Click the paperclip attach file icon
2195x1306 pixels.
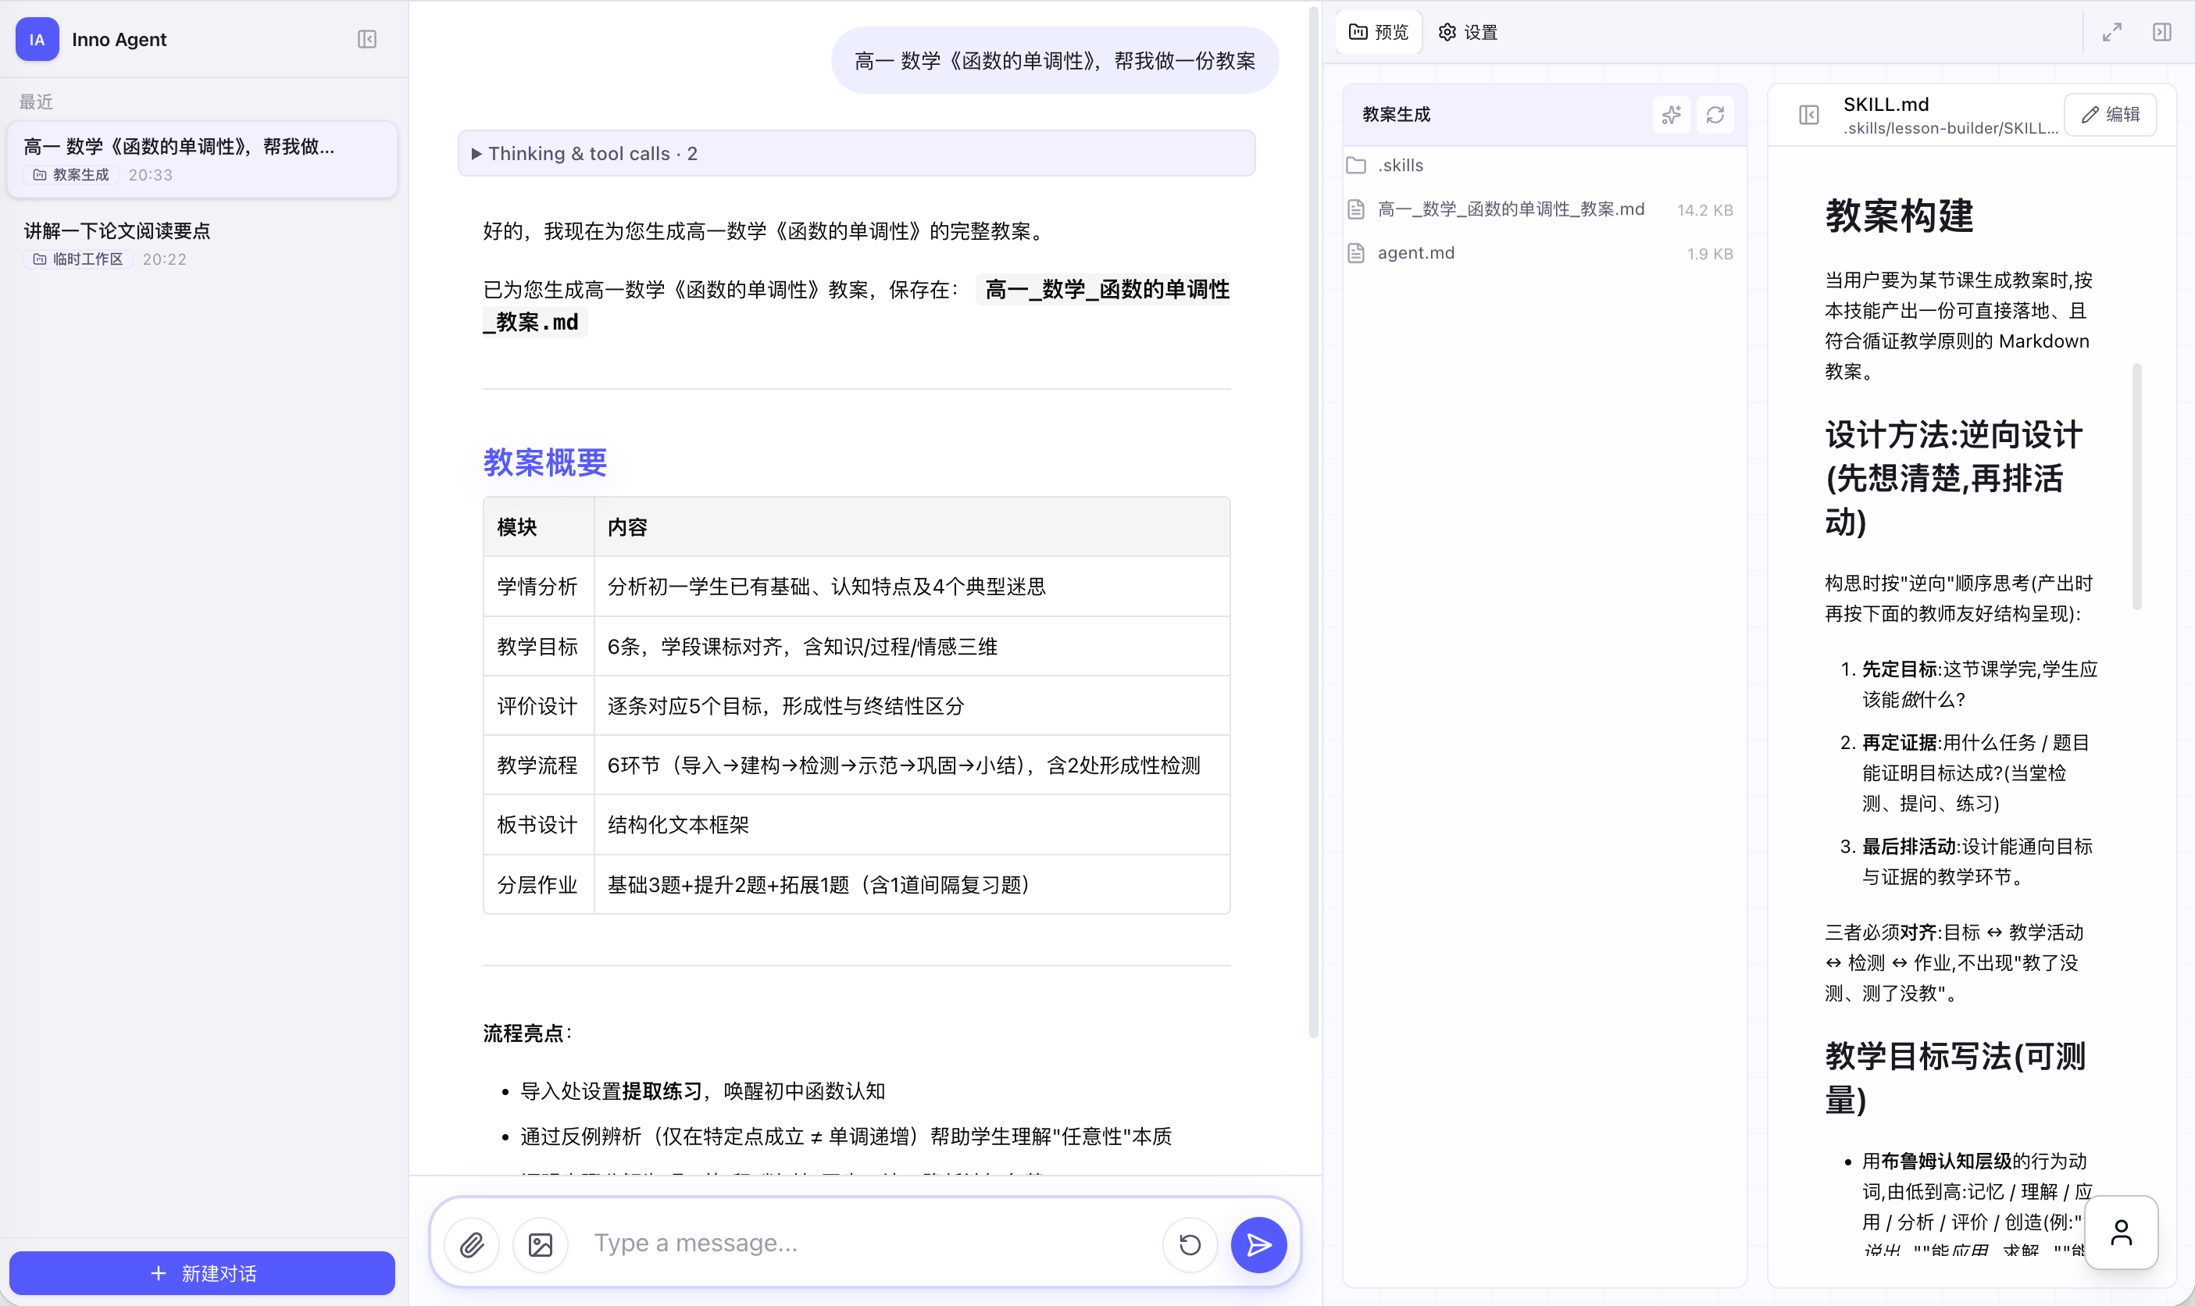point(472,1244)
